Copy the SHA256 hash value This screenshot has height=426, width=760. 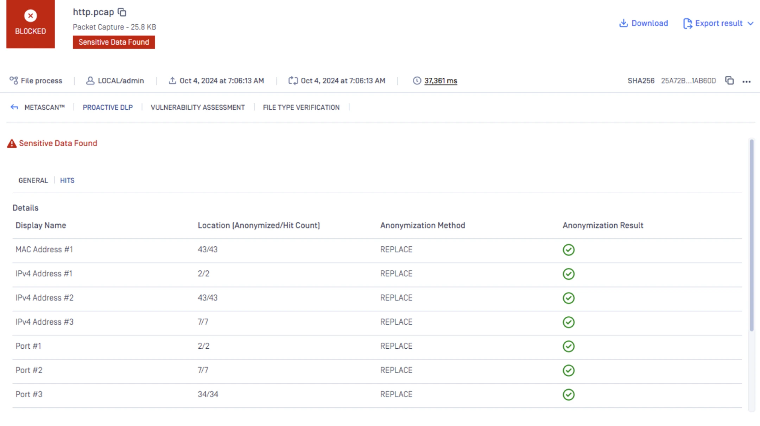point(729,80)
